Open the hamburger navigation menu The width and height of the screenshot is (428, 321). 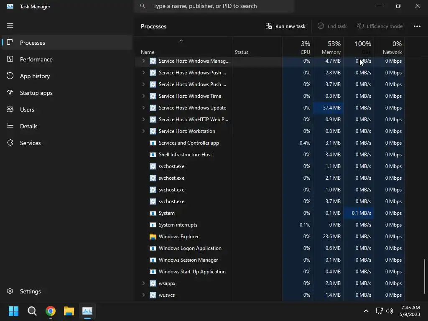10,25
